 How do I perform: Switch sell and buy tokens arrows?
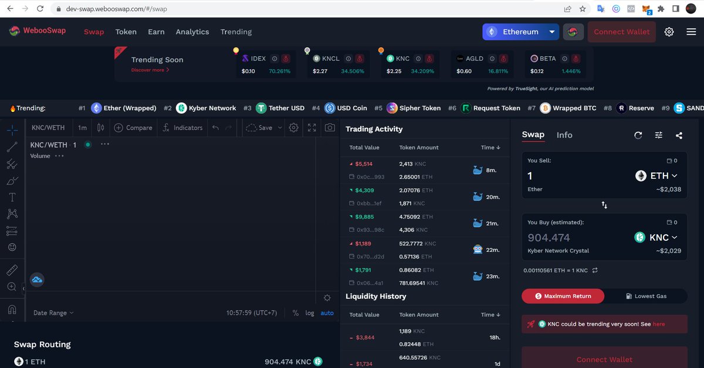point(604,206)
